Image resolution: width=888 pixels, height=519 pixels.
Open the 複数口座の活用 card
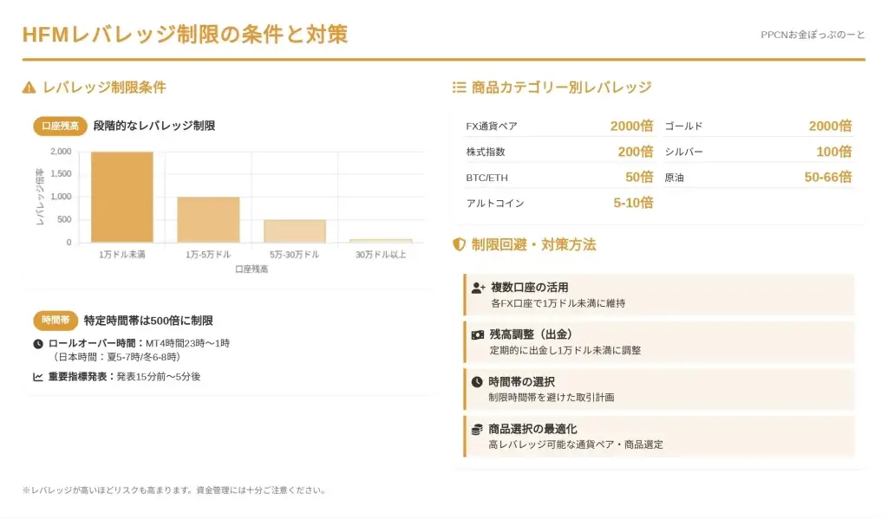tap(659, 295)
